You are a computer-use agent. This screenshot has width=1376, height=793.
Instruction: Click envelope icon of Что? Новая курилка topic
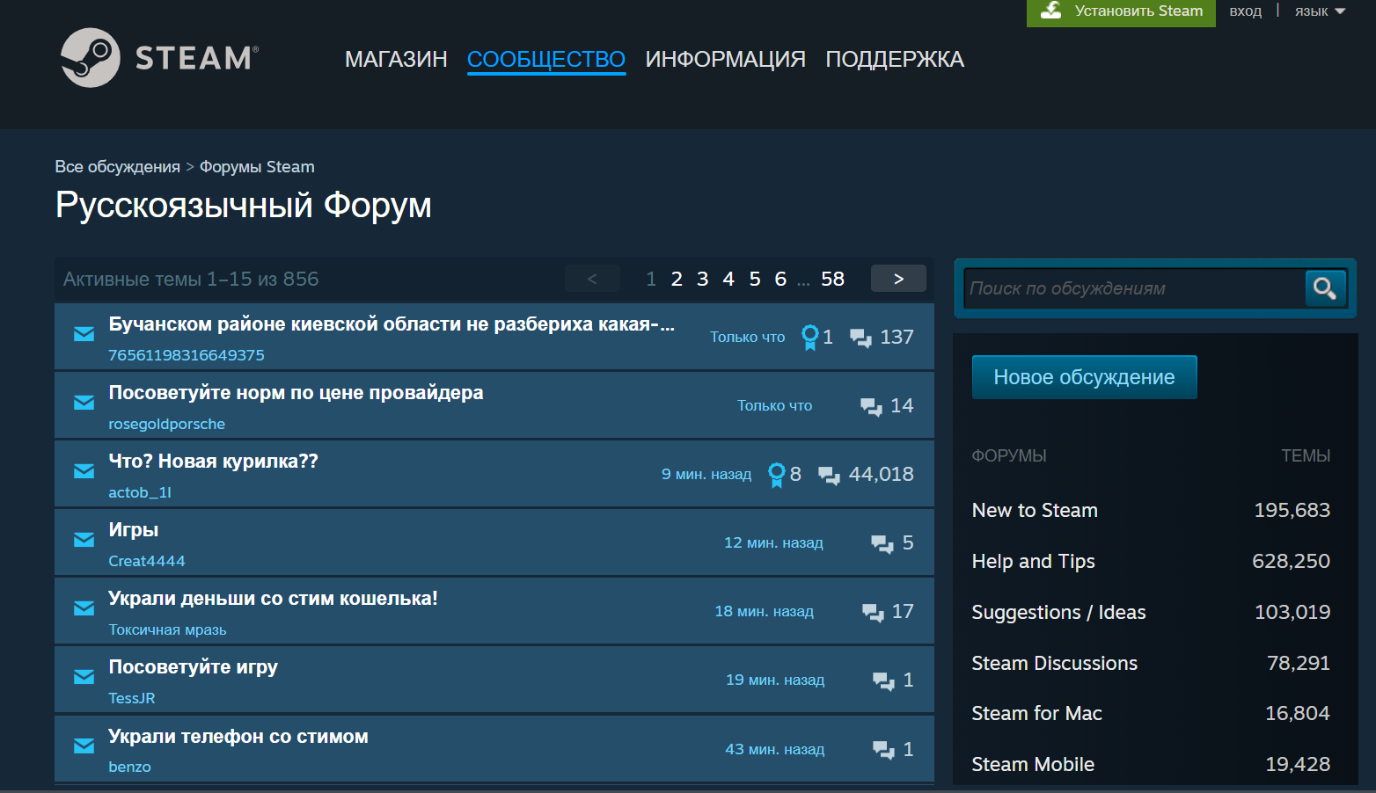(84, 471)
